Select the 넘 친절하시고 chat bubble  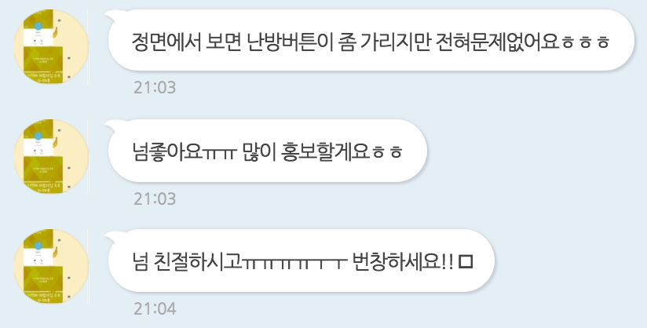pos(301,261)
